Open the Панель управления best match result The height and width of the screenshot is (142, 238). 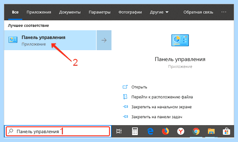click(x=50, y=40)
